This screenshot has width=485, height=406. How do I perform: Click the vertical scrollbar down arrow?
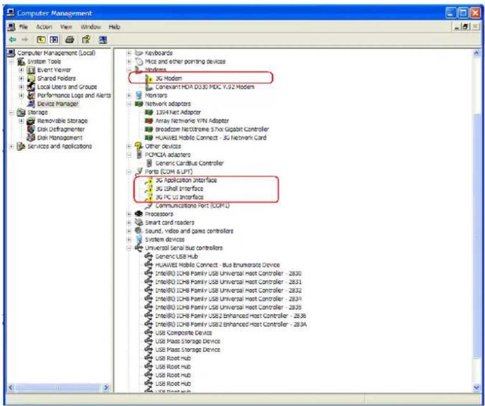[x=476, y=388]
